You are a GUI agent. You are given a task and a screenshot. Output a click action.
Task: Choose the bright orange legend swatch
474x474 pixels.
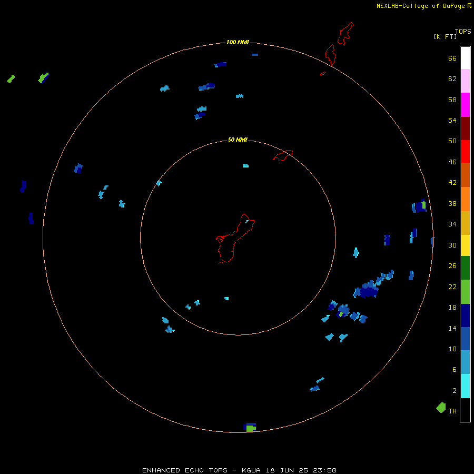coord(465,199)
